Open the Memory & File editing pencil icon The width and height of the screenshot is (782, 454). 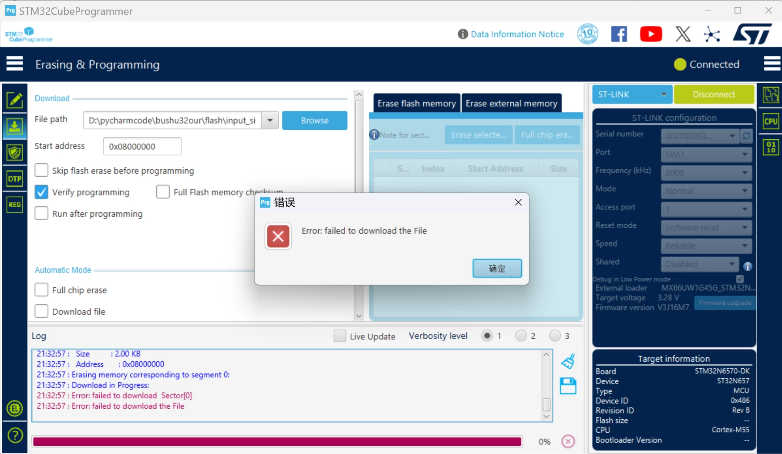[x=15, y=100]
